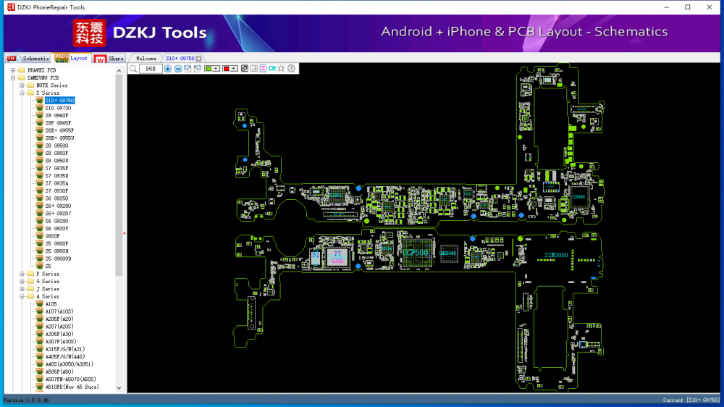724x407 pixels.
Task: Expand the HUAWEI PCB tree node
Action: [x=13, y=70]
